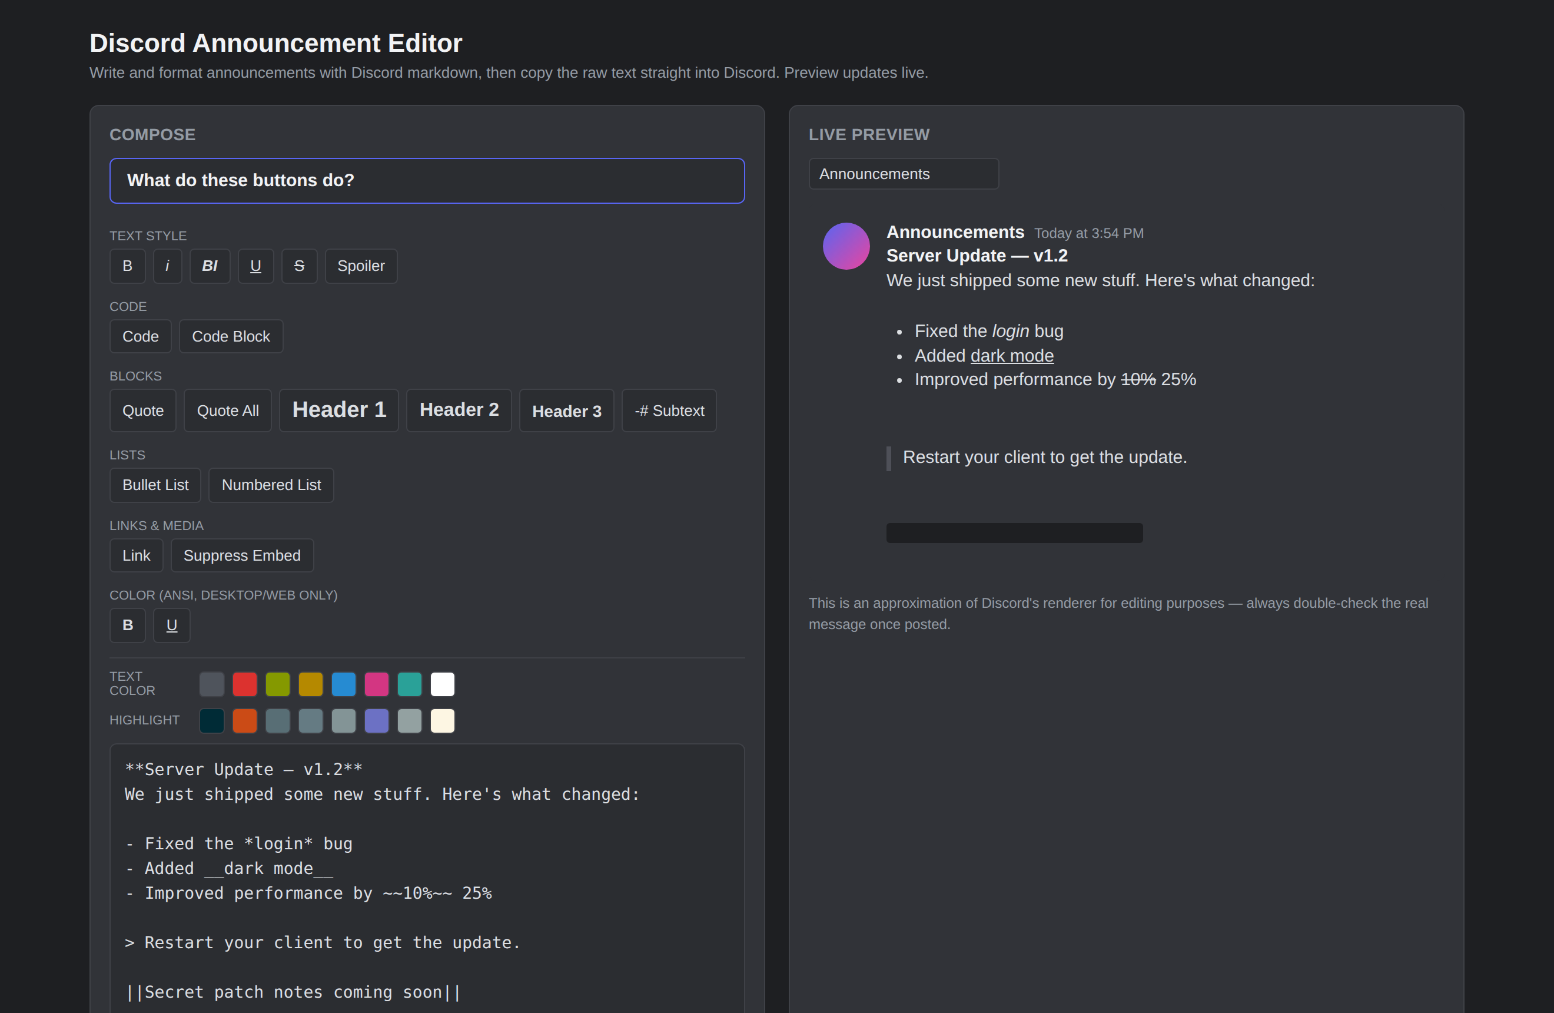The height and width of the screenshot is (1013, 1554).
Task: Add -# Subtext formatting
Action: pyautogui.click(x=669, y=411)
